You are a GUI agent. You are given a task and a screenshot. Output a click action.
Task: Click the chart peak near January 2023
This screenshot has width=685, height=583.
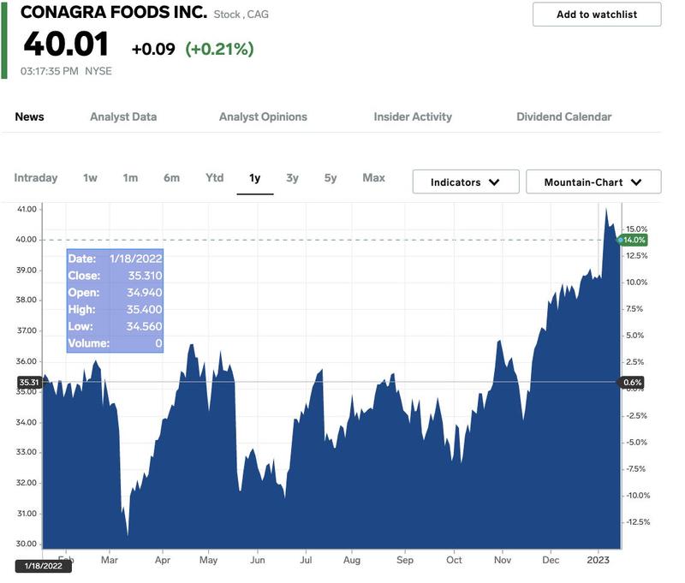pos(606,210)
